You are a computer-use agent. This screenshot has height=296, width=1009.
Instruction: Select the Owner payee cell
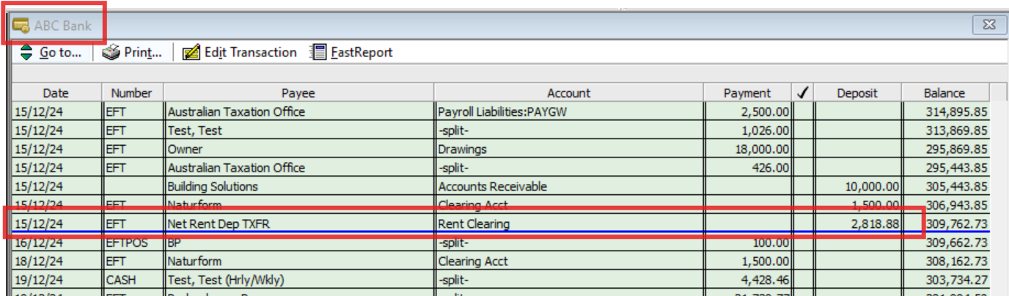(299, 149)
